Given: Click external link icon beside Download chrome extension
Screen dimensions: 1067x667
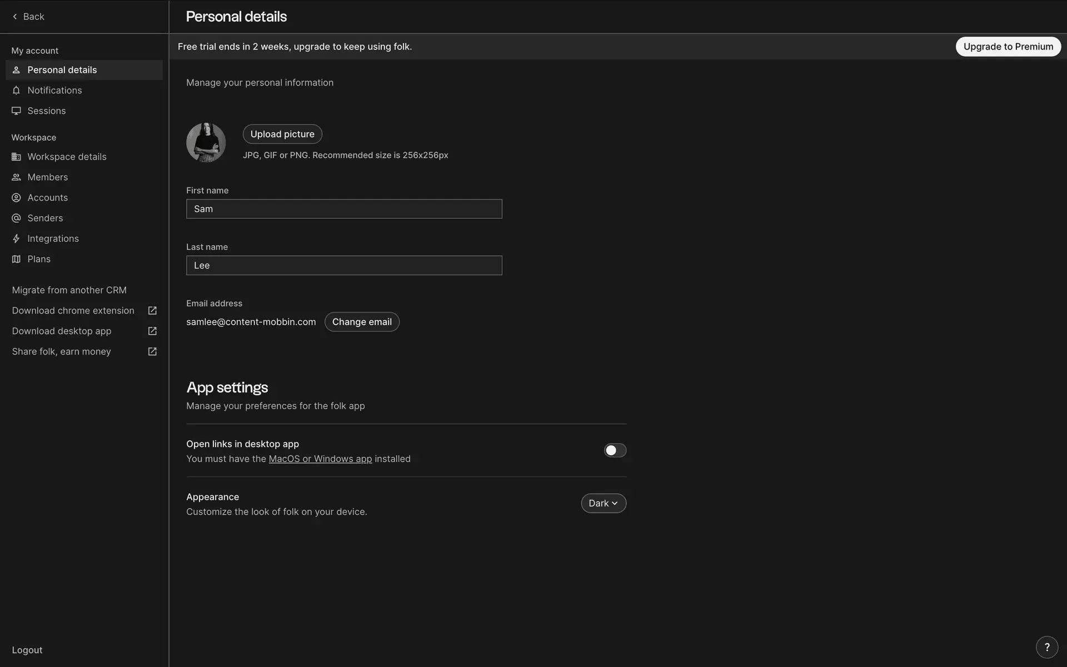Looking at the screenshot, I should [152, 311].
